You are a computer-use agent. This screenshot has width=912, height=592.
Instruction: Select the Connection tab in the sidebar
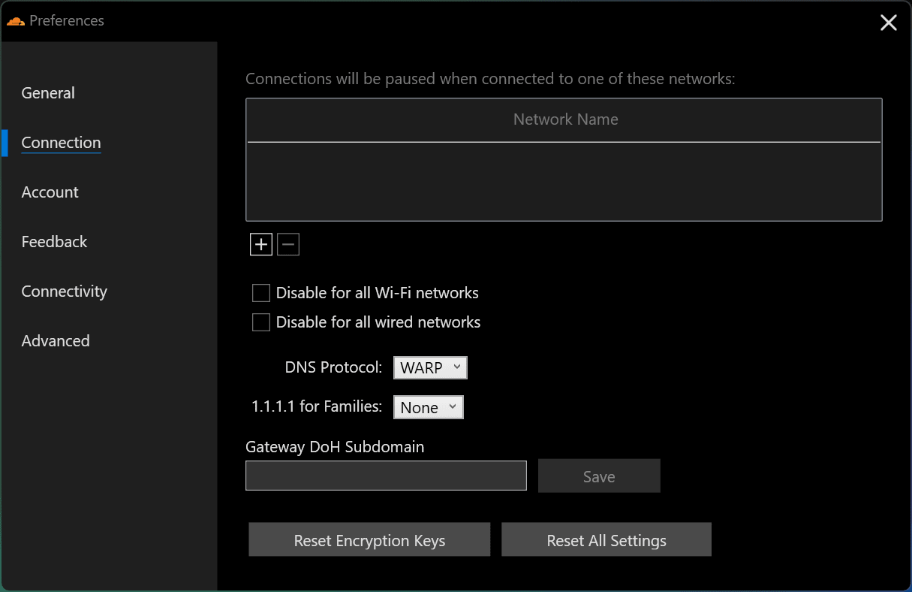(x=61, y=143)
